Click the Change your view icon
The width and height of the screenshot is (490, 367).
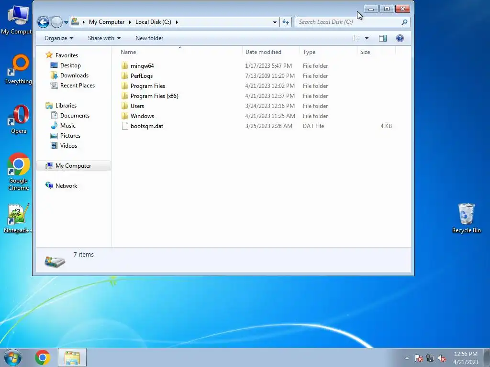[356, 38]
